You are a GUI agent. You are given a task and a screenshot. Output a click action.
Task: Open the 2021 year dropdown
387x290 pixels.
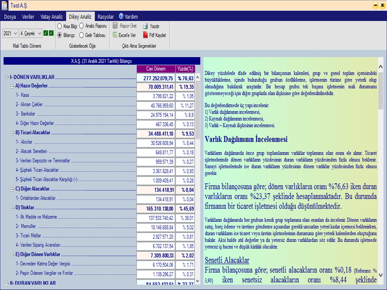click(10, 33)
